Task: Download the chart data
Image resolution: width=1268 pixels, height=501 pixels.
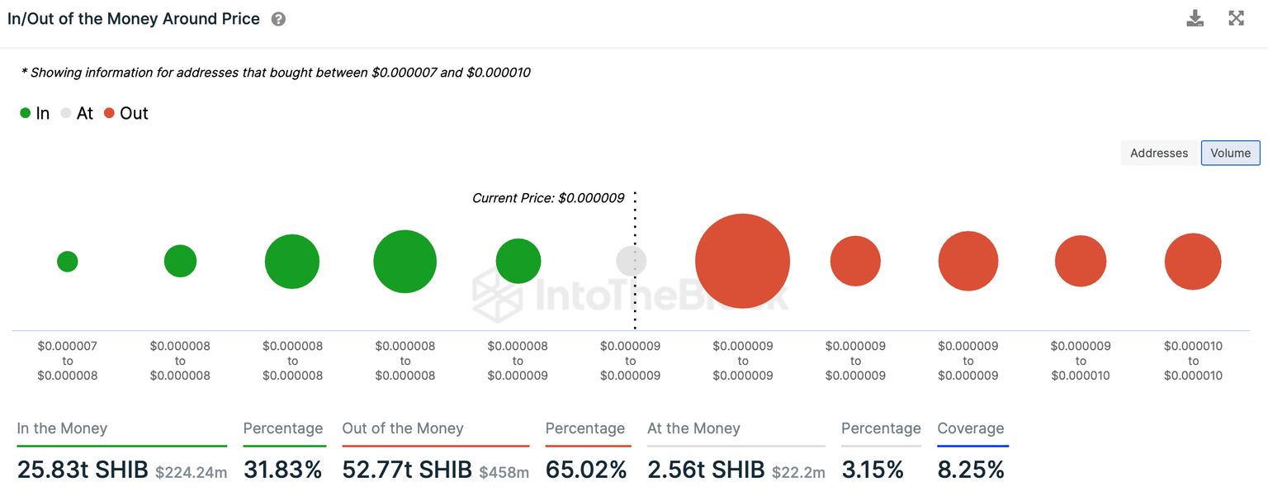Action: coord(1195,18)
